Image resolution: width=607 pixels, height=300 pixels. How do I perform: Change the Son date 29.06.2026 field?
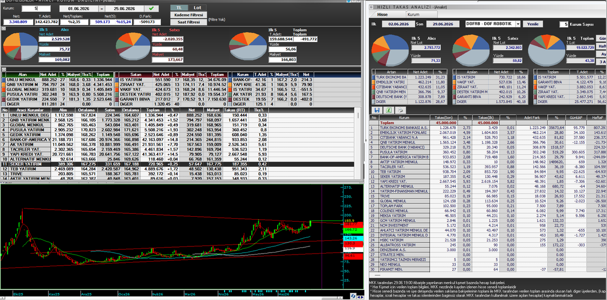(443, 24)
